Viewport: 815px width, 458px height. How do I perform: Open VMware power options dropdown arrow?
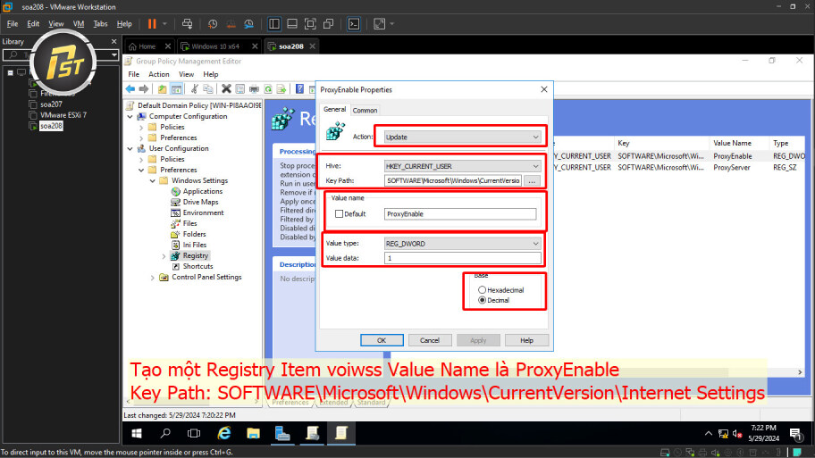coord(164,24)
